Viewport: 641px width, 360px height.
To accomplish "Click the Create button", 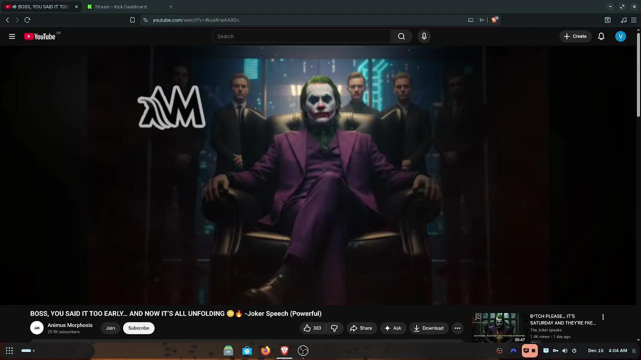I will click(x=575, y=36).
